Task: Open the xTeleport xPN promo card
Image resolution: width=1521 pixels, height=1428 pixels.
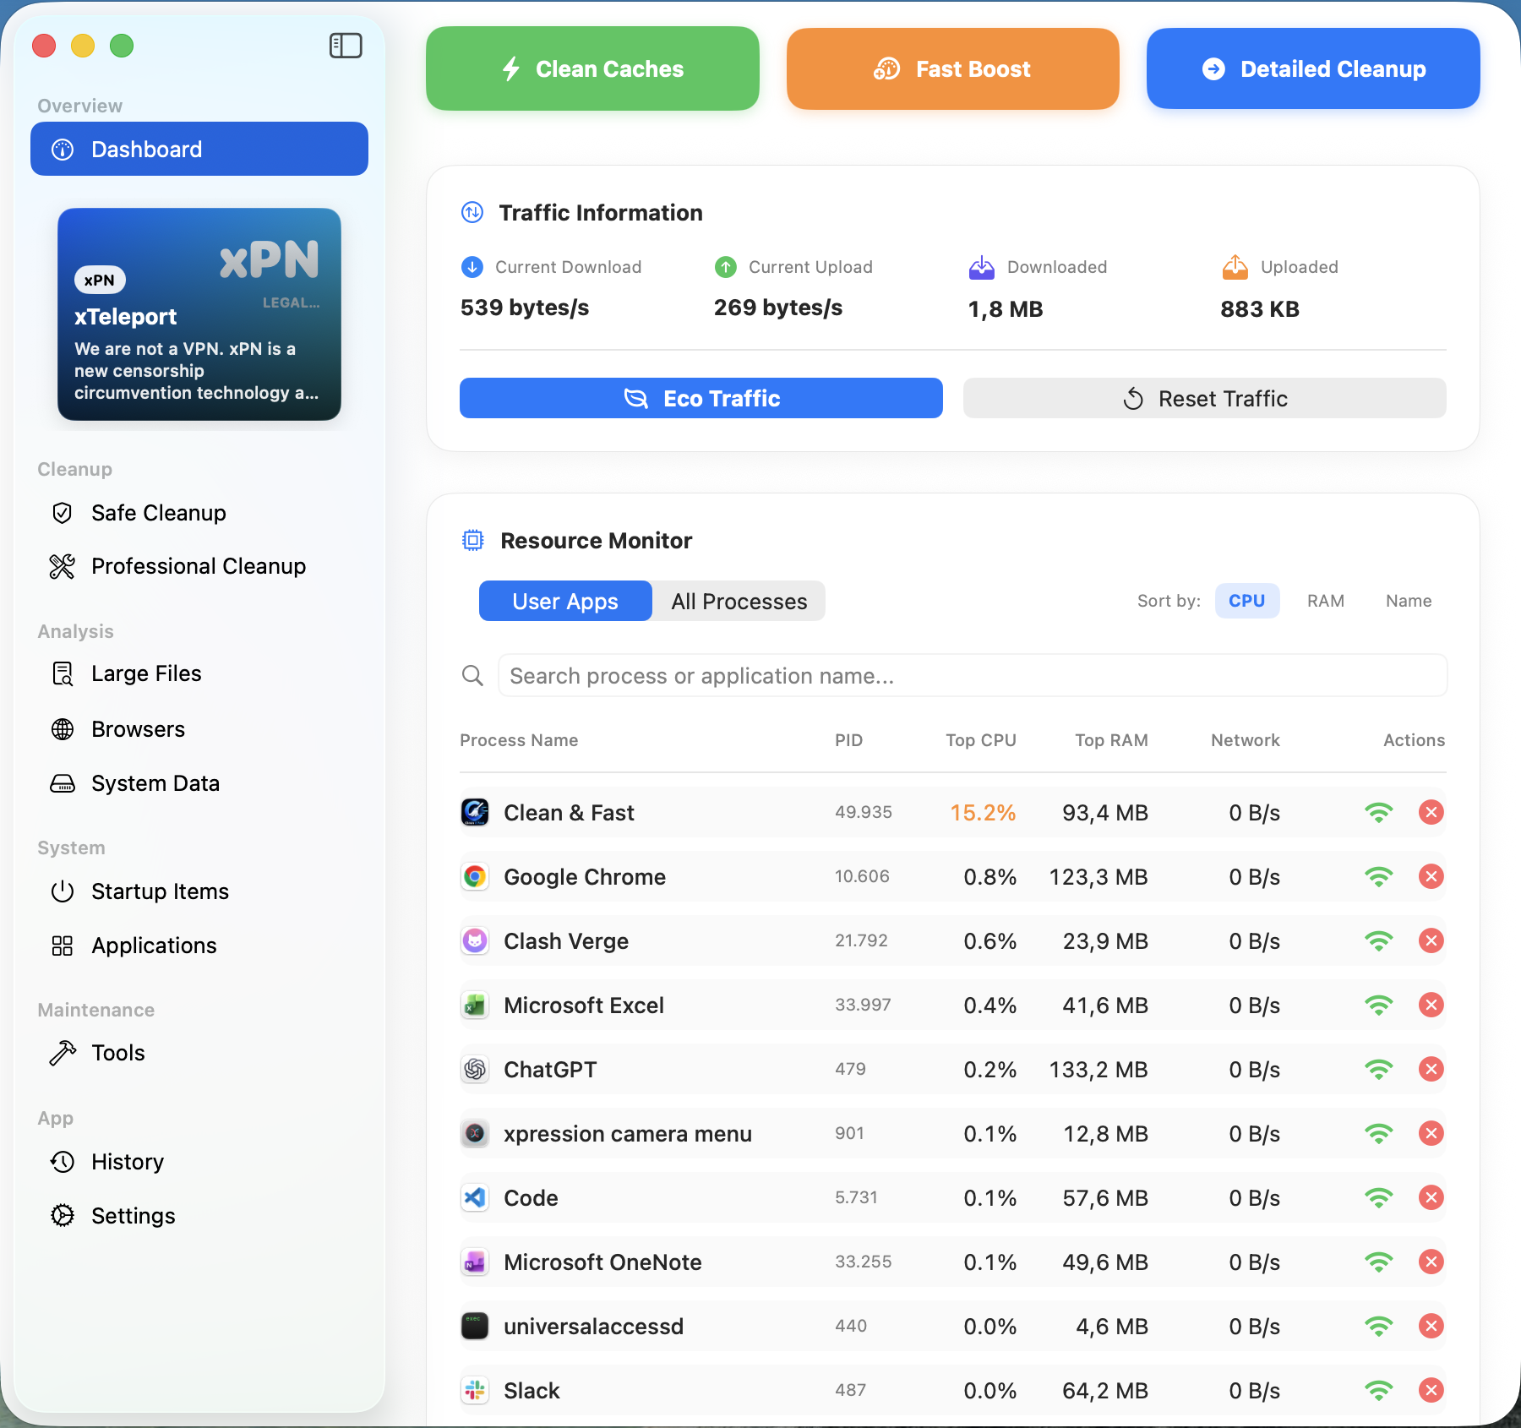Action: pyautogui.click(x=199, y=314)
